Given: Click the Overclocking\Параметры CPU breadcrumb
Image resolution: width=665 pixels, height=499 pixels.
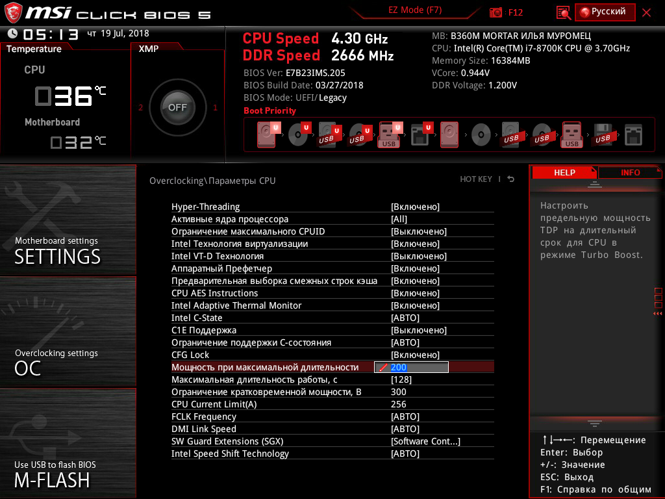Looking at the screenshot, I should coord(212,181).
